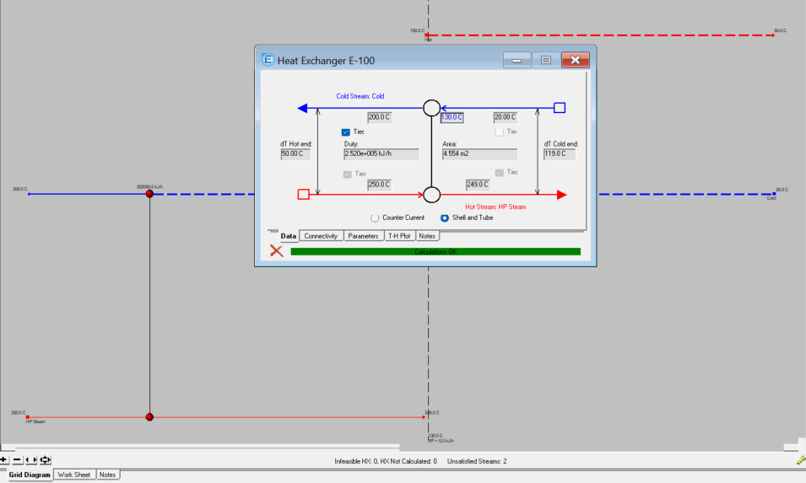806x483 pixels.
Task: Select the Counter Current radio button
Action: click(x=375, y=217)
